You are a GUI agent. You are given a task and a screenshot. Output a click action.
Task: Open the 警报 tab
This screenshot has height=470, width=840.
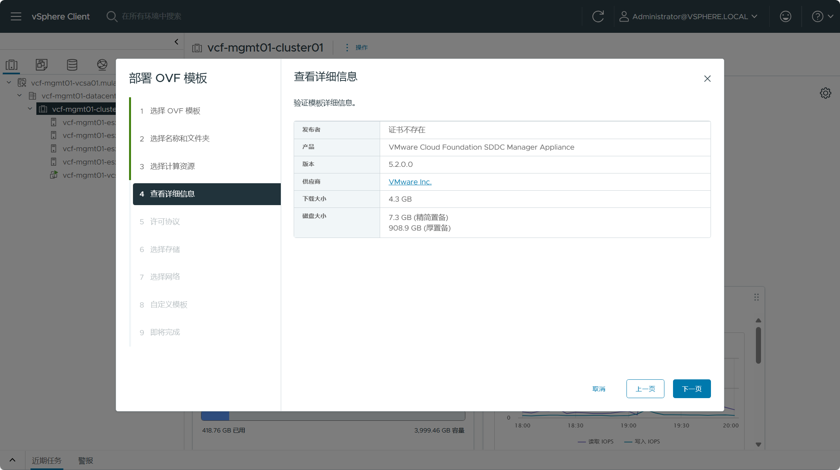(x=86, y=461)
